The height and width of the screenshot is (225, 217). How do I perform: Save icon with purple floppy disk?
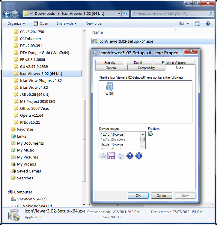pos(112,156)
